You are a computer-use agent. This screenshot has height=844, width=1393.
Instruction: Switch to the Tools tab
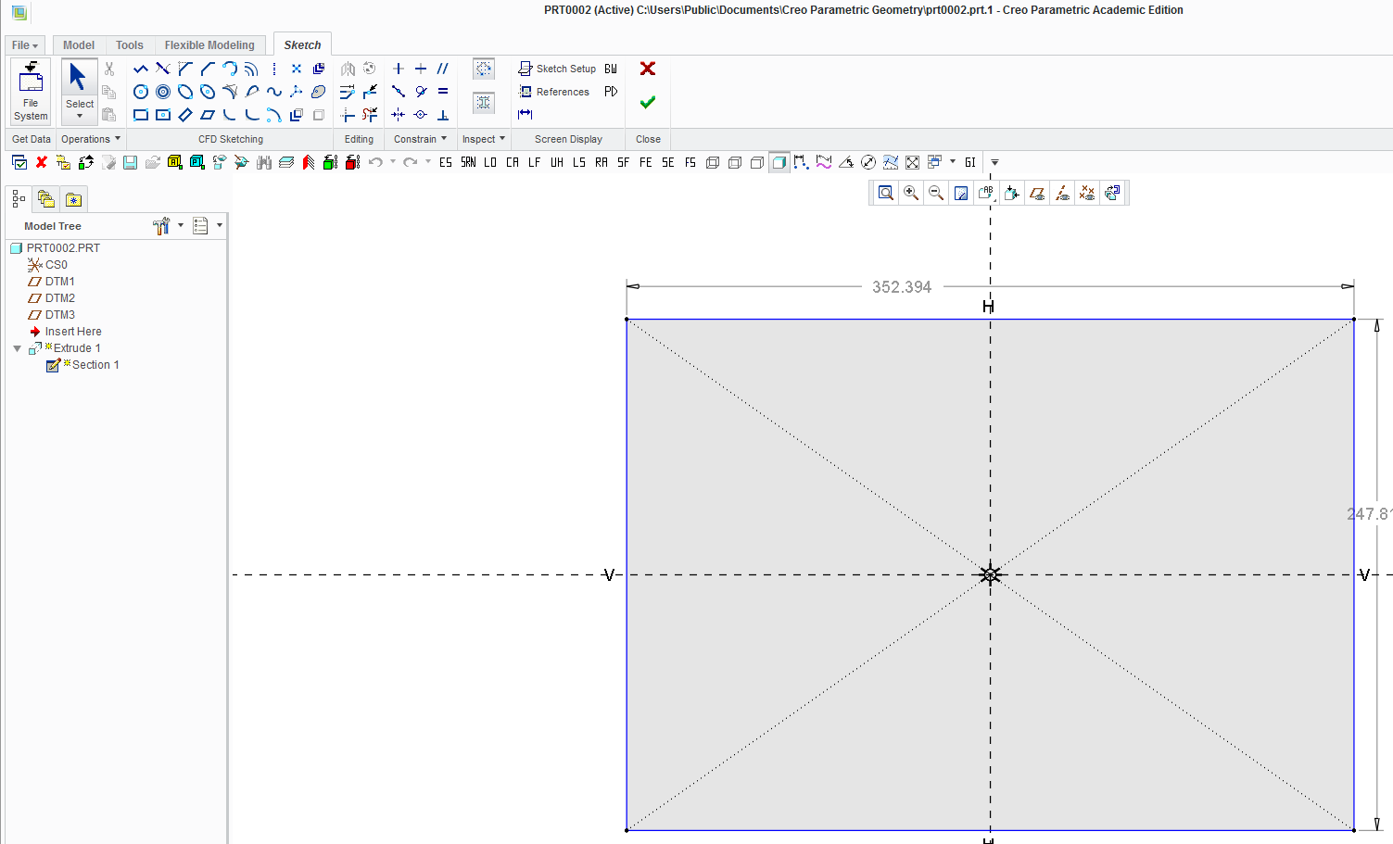[130, 45]
